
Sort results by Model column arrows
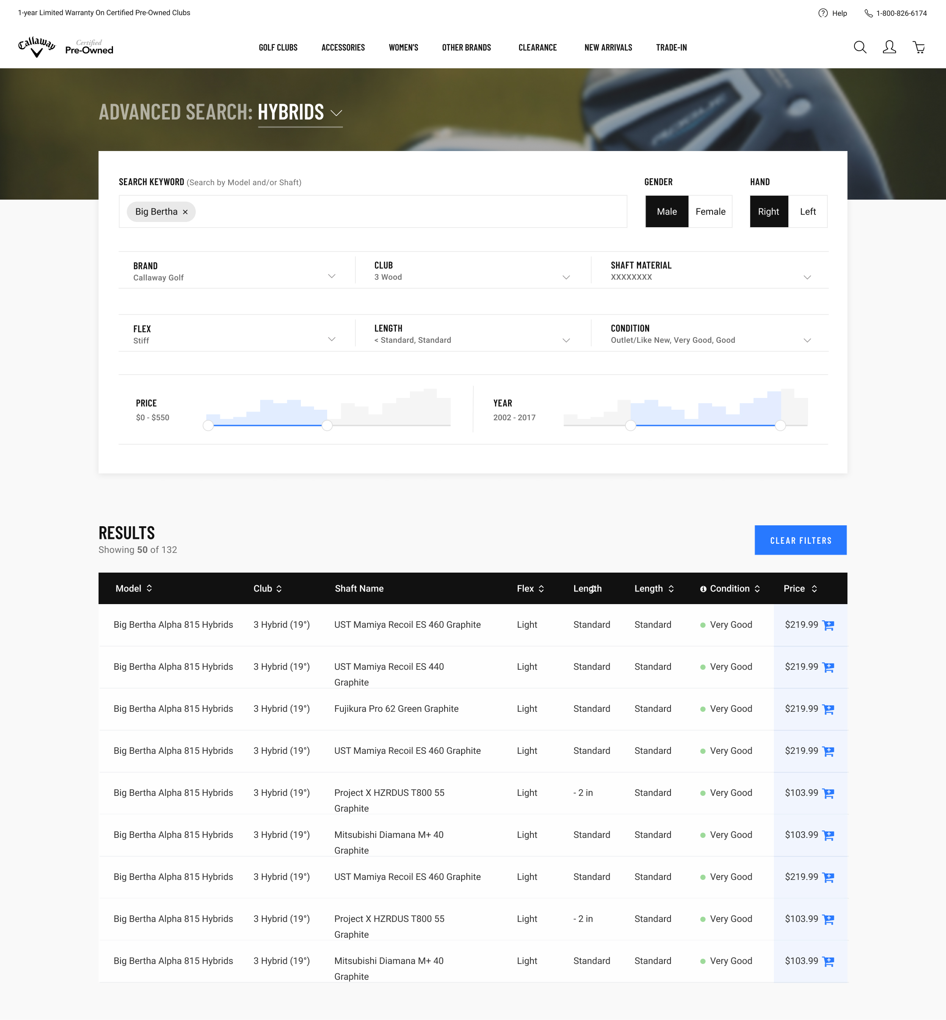click(149, 588)
